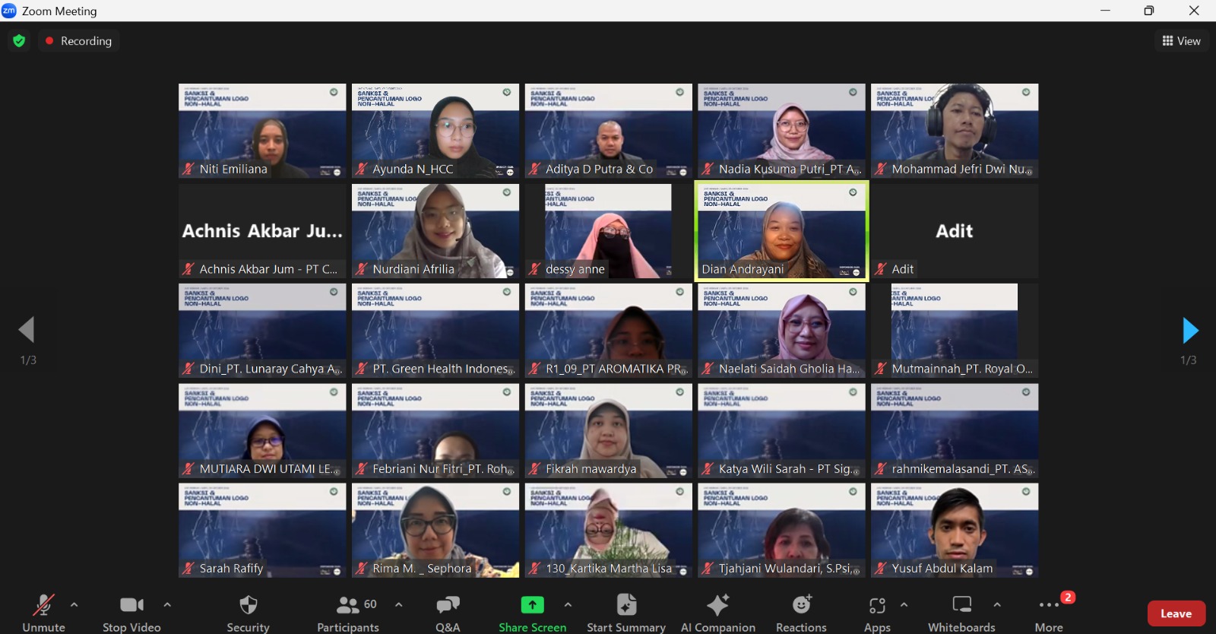Select Dian Andrayani's video tile
1216x634 pixels.
coord(781,231)
